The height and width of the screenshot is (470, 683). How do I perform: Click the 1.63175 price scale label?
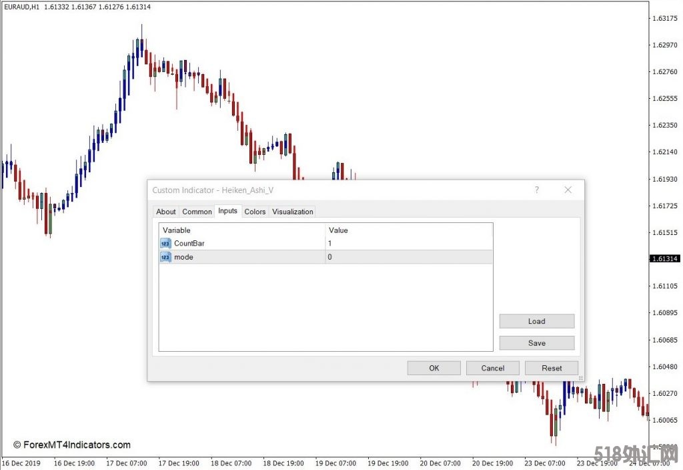(x=665, y=18)
